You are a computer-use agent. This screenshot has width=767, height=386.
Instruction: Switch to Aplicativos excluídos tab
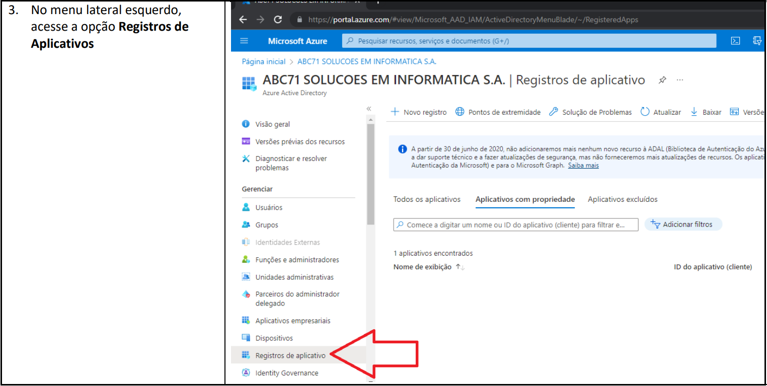(x=623, y=199)
